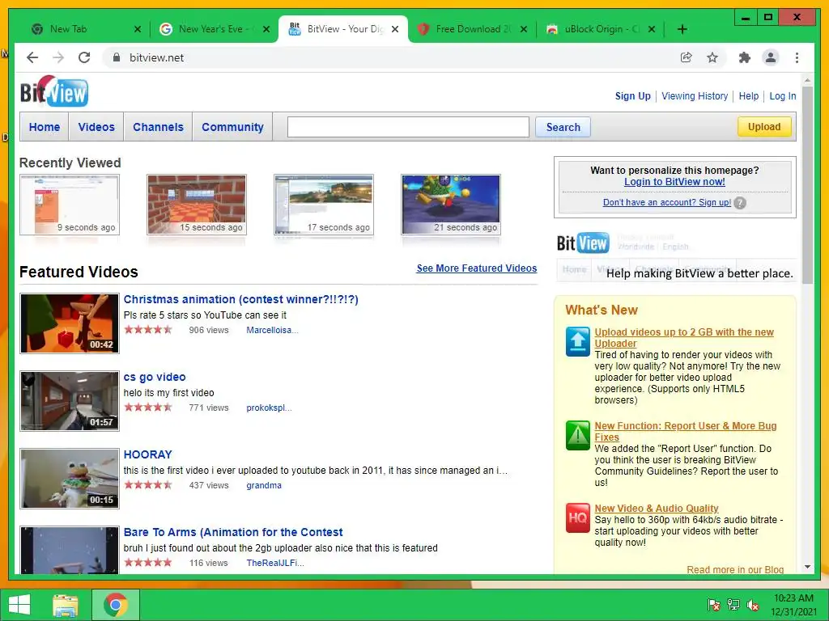Reload the page with refresh icon
The height and width of the screenshot is (621, 829).
pyautogui.click(x=84, y=57)
